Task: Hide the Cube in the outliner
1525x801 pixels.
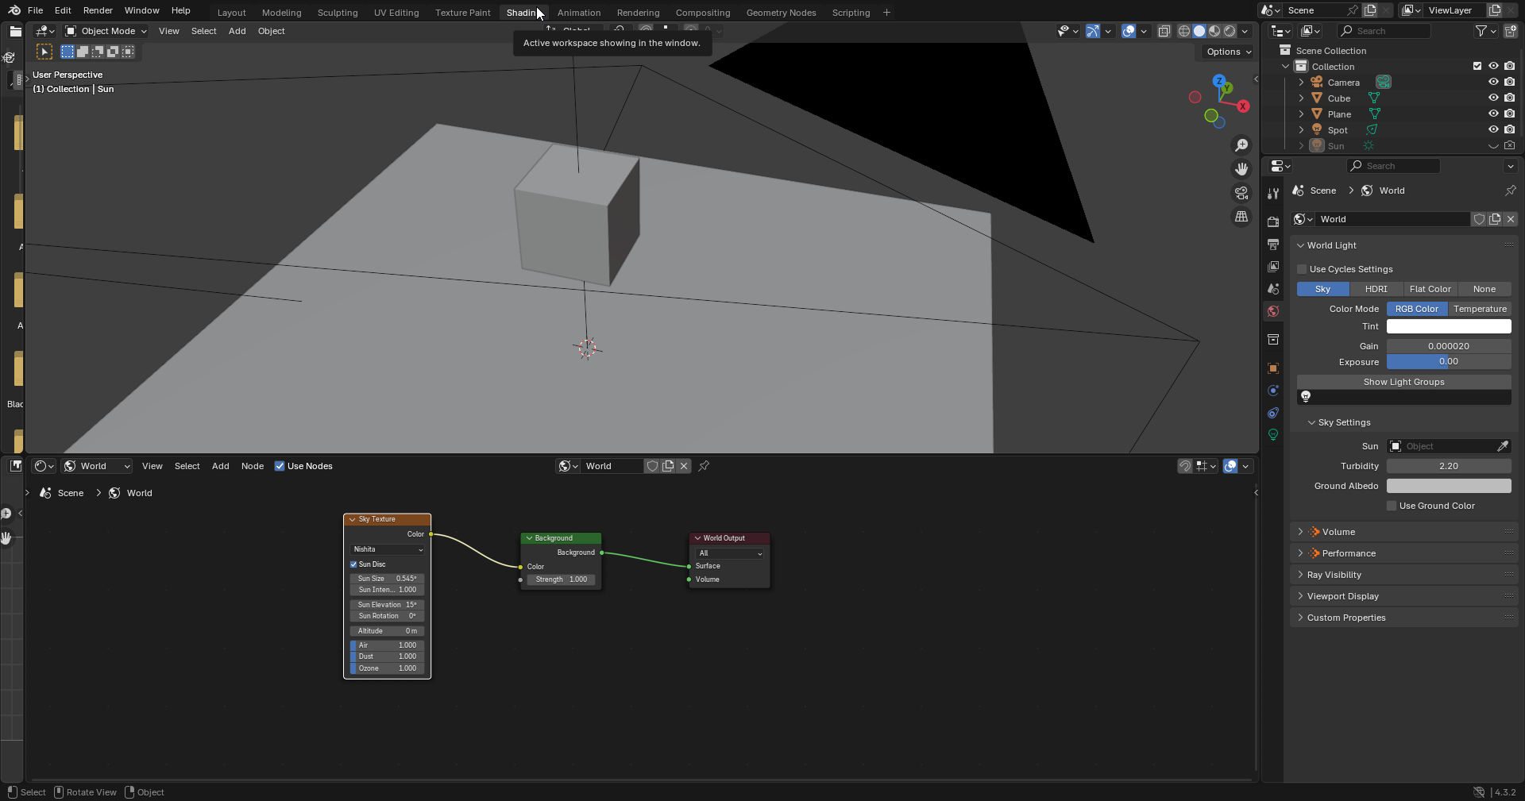Action: tap(1493, 98)
